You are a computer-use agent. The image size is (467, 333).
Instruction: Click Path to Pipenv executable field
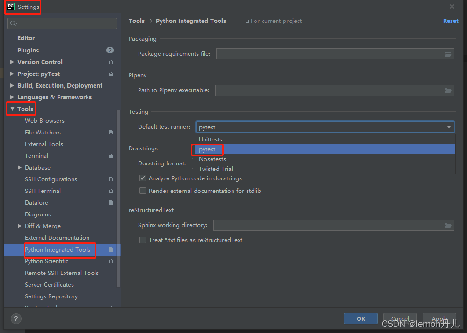335,91
